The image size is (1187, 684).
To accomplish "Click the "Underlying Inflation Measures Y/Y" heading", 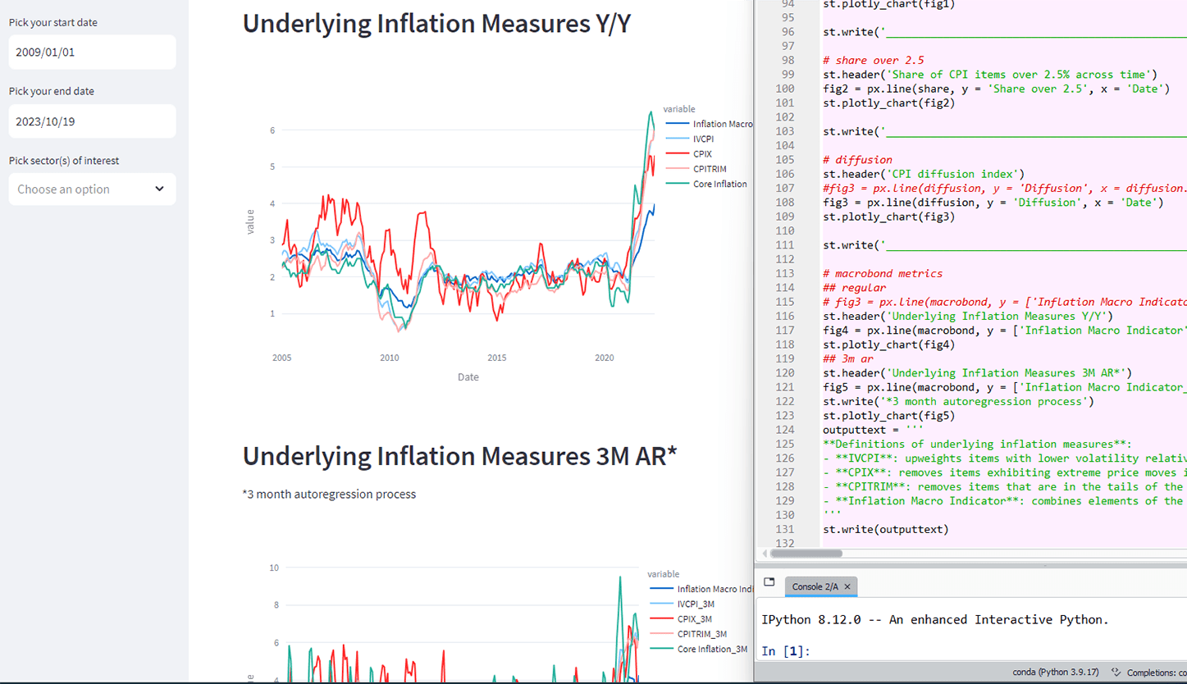I will click(x=438, y=23).
